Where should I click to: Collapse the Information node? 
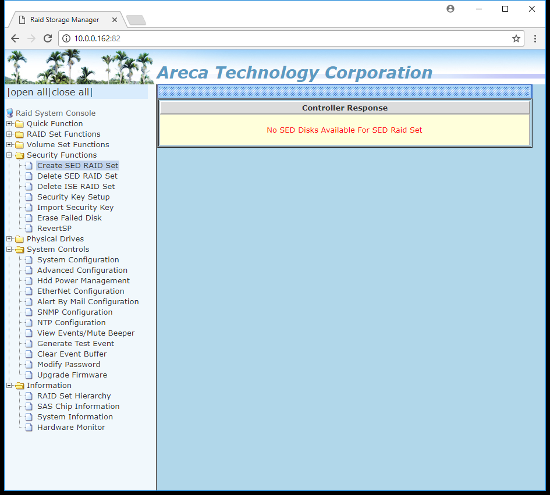point(9,386)
